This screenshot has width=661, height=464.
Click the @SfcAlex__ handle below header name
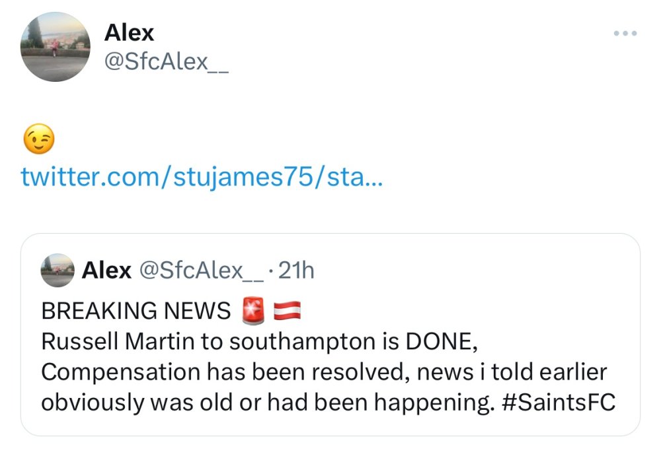coord(166,64)
